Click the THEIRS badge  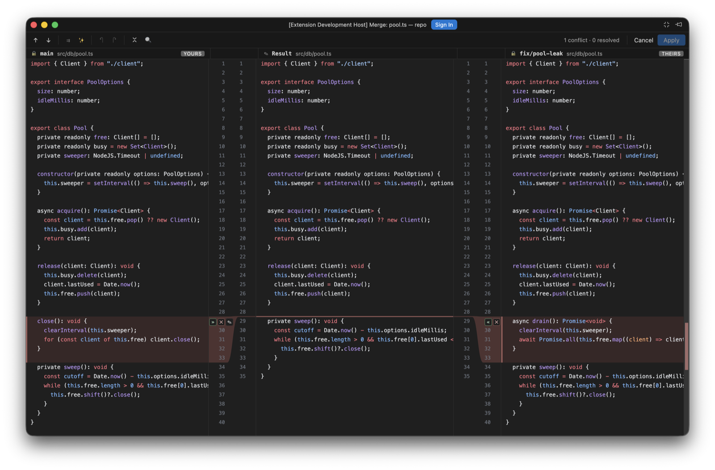click(x=671, y=54)
